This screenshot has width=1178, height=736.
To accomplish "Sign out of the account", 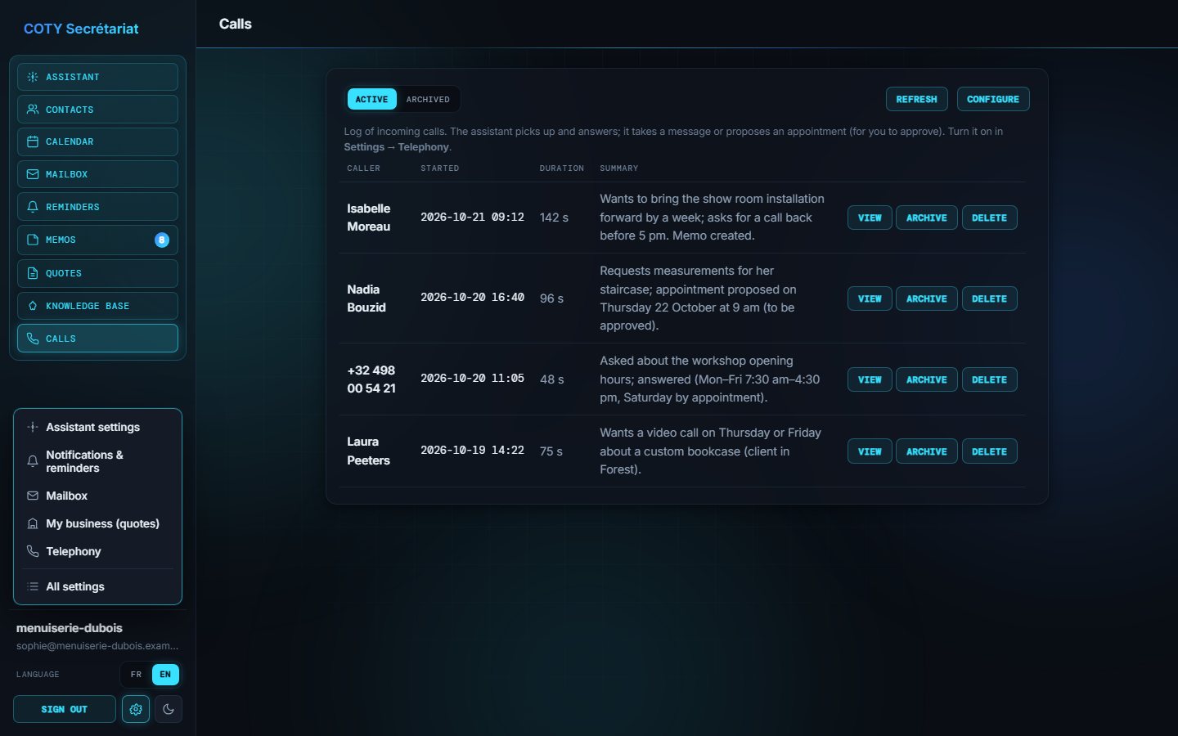I will pyautogui.click(x=65, y=709).
